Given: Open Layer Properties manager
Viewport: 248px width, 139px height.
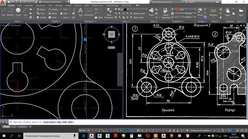Looking at the screenshot, I should click(109, 13).
